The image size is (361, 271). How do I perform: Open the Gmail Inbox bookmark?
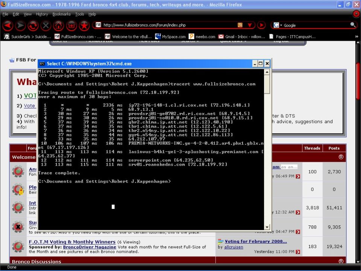242,37
